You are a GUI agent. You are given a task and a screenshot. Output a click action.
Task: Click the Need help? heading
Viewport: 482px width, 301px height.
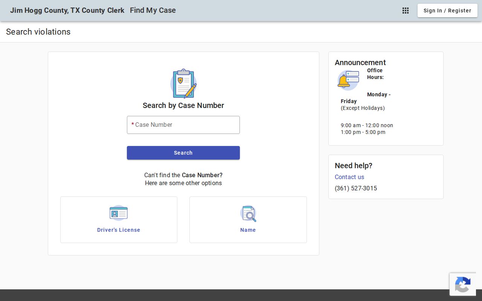[x=354, y=166]
